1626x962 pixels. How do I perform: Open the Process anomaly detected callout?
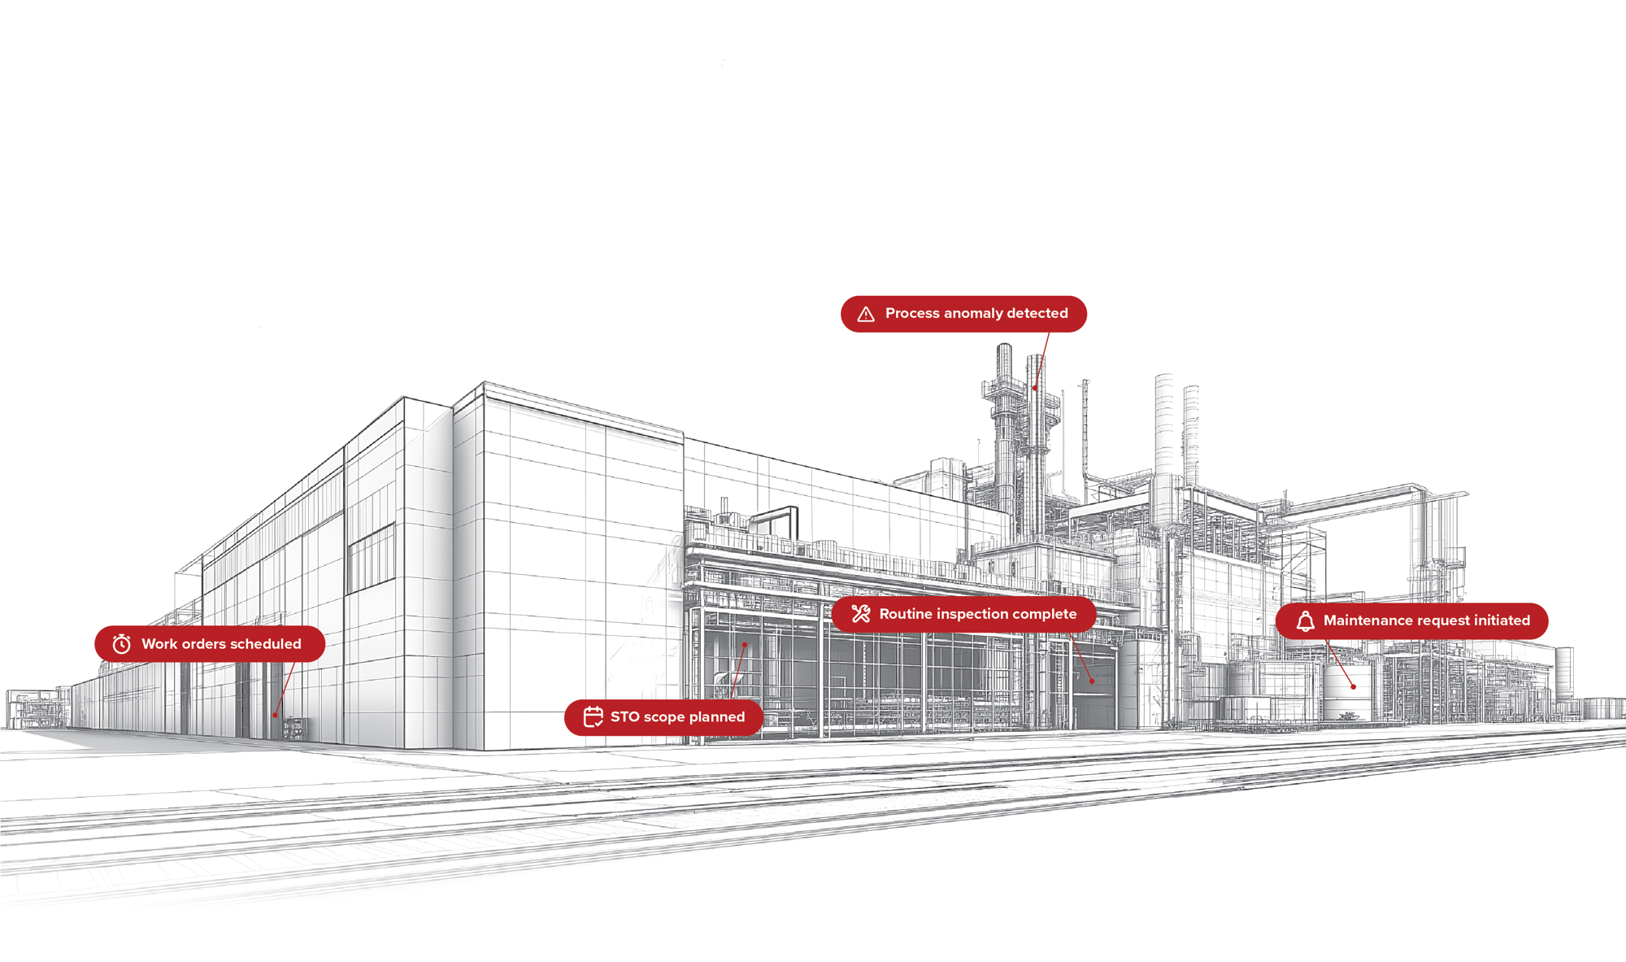pyautogui.click(x=963, y=314)
